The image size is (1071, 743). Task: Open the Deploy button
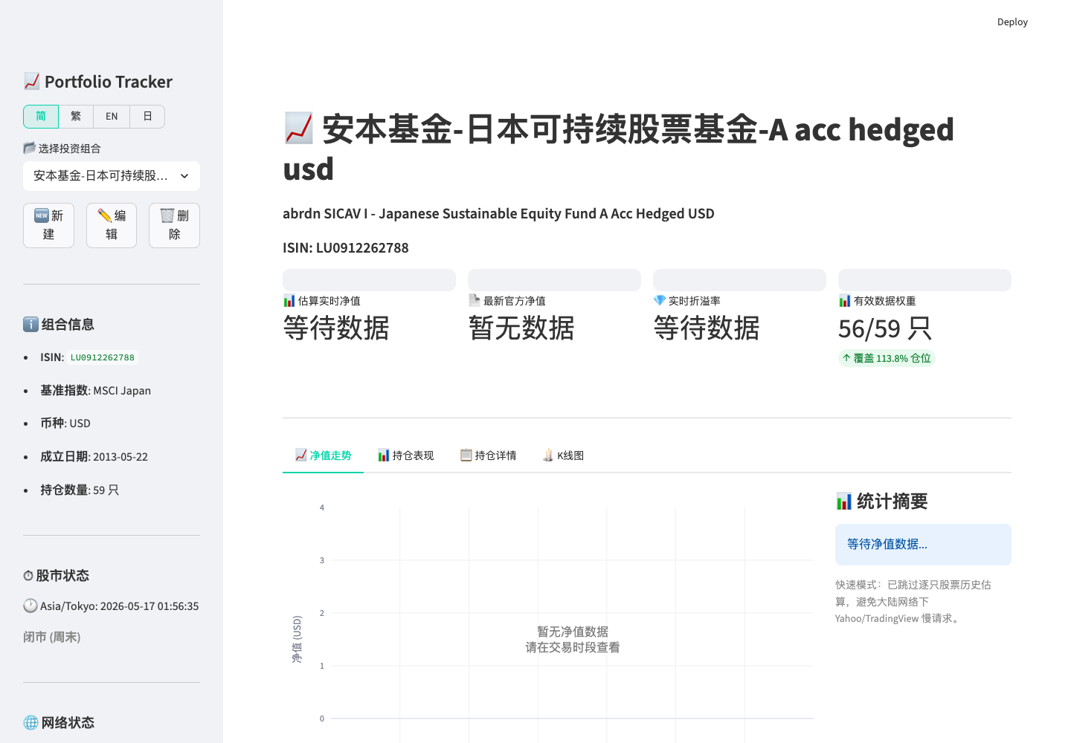1012,22
